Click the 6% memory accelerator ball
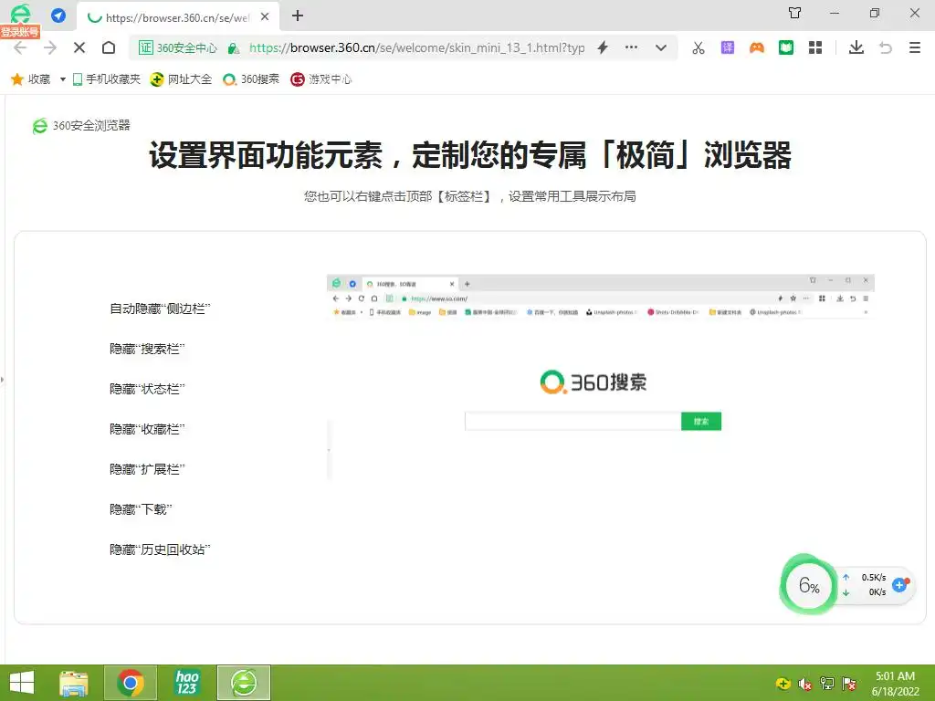Image resolution: width=935 pixels, height=701 pixels. [809, 585]
